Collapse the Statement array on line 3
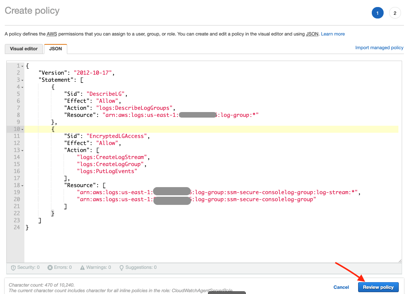This screenshot has width=408, height=294. click(x=21, y=80)
